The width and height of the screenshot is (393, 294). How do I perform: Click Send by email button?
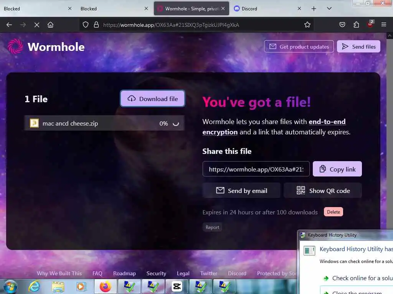tap(241, 191)
